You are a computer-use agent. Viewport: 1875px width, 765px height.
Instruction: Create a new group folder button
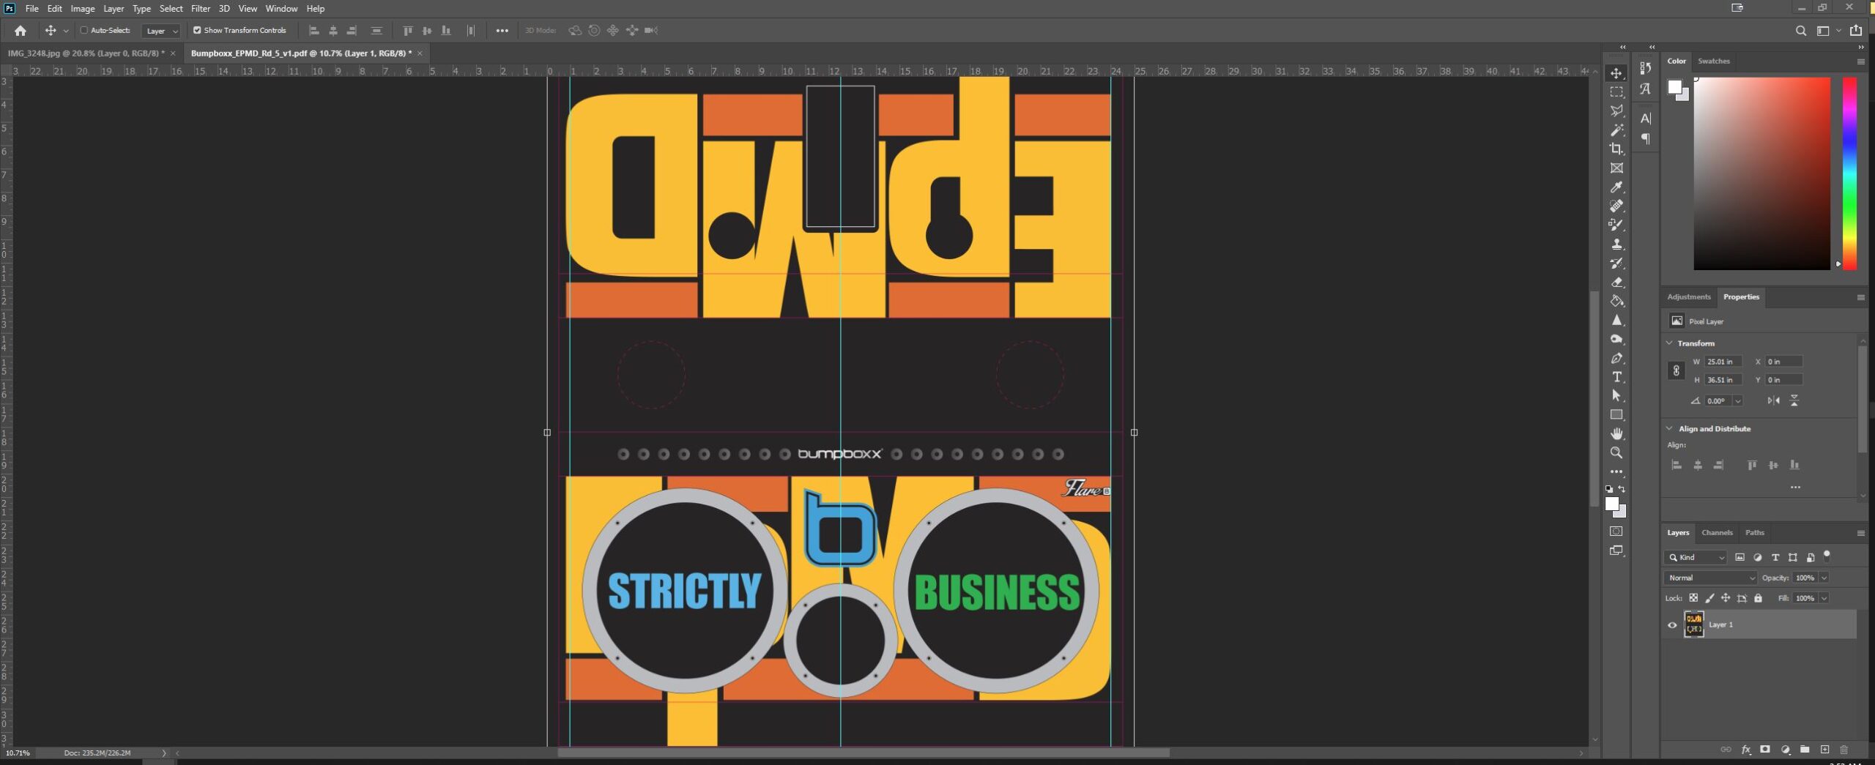pos(1805,750)
